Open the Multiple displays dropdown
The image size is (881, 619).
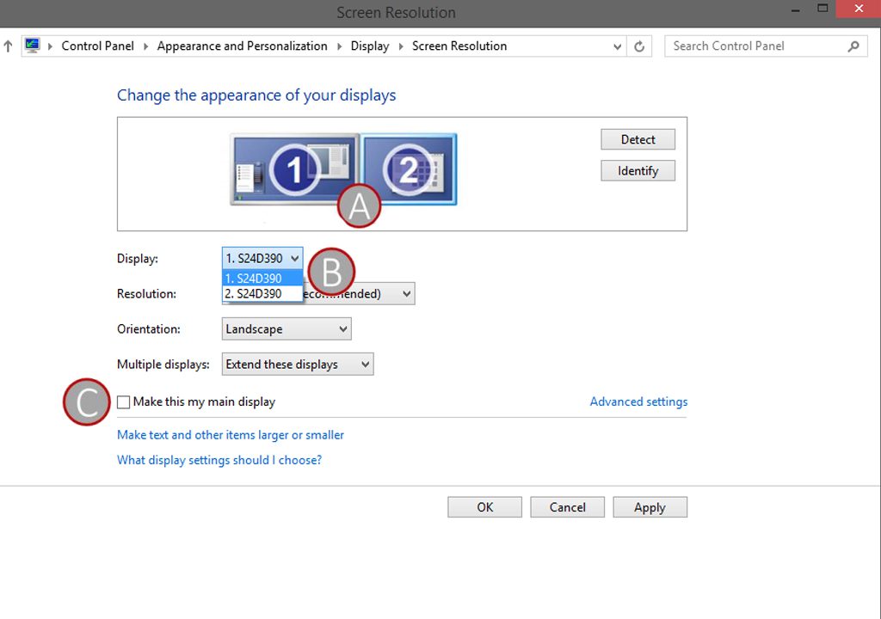tap(298, 365)
